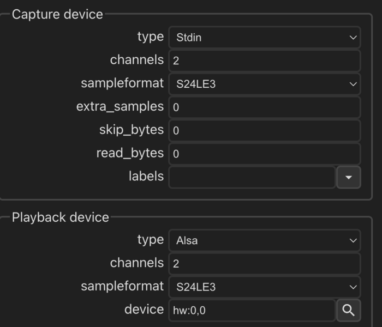Click the "skip_bytes" label text
This screenshot has height=327, width=382.
(x=131, y=130)
